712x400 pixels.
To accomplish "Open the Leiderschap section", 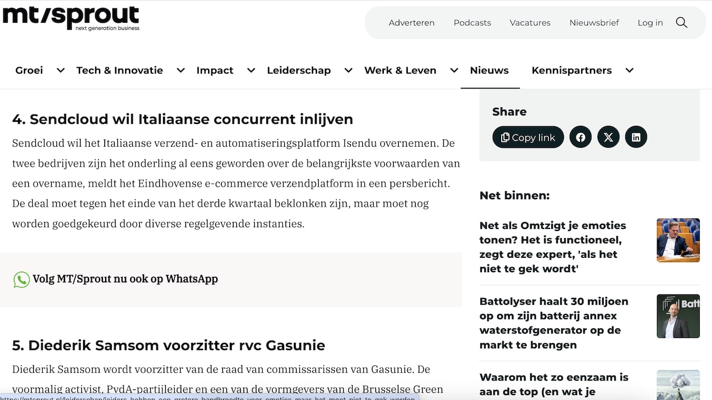I will (x=299, y=71).
